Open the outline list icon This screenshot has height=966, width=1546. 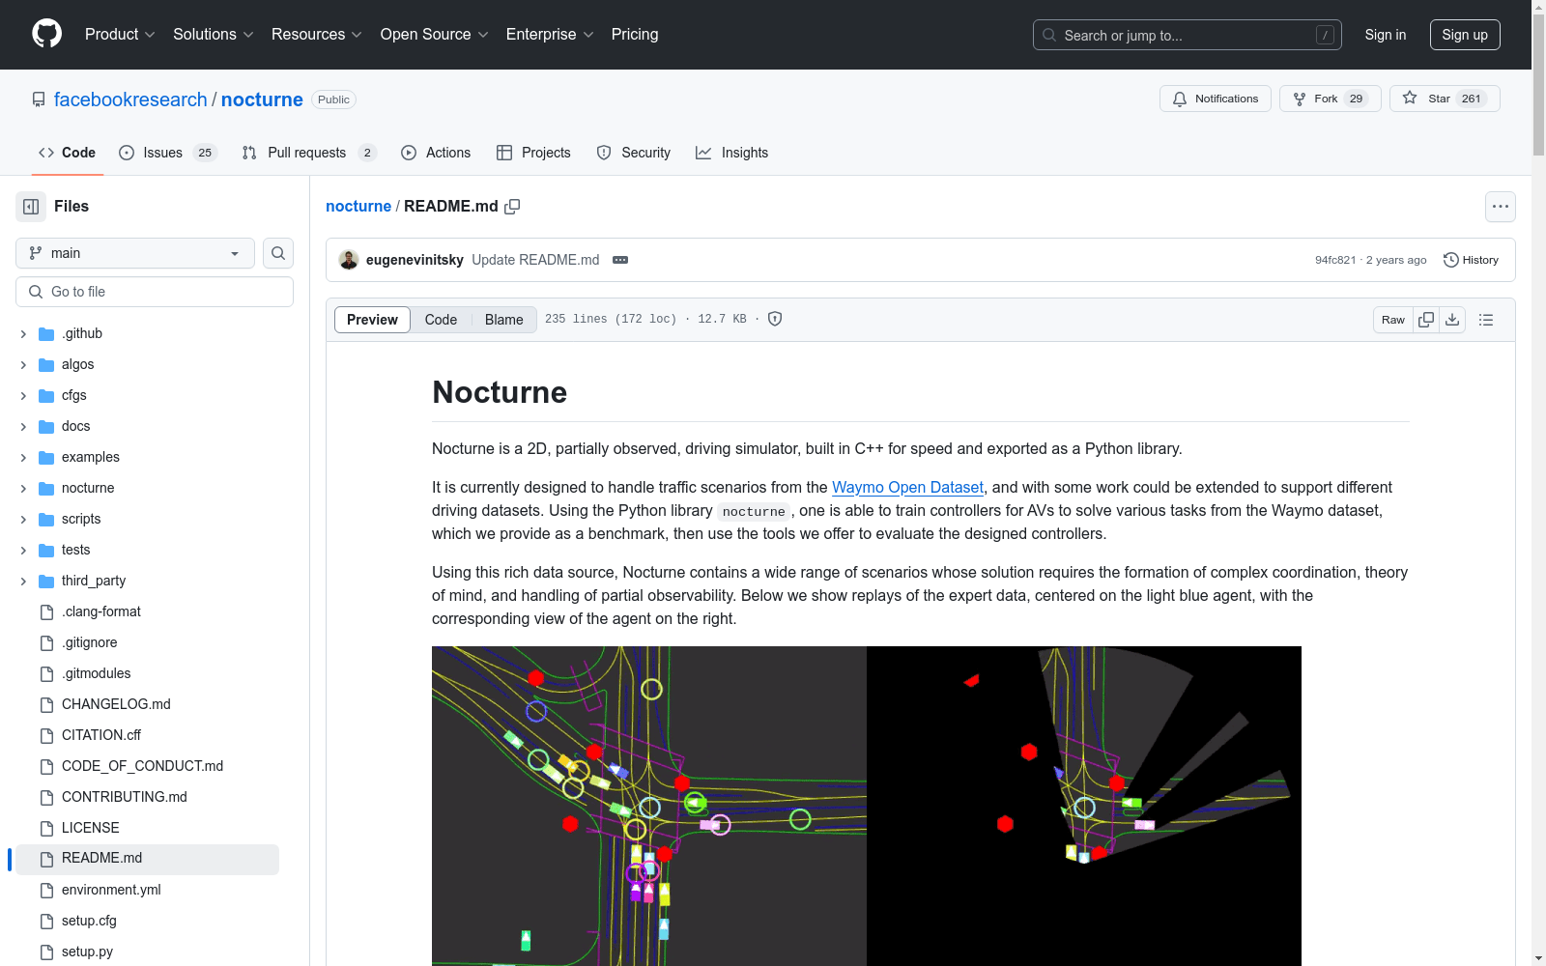pos(1486,320)
